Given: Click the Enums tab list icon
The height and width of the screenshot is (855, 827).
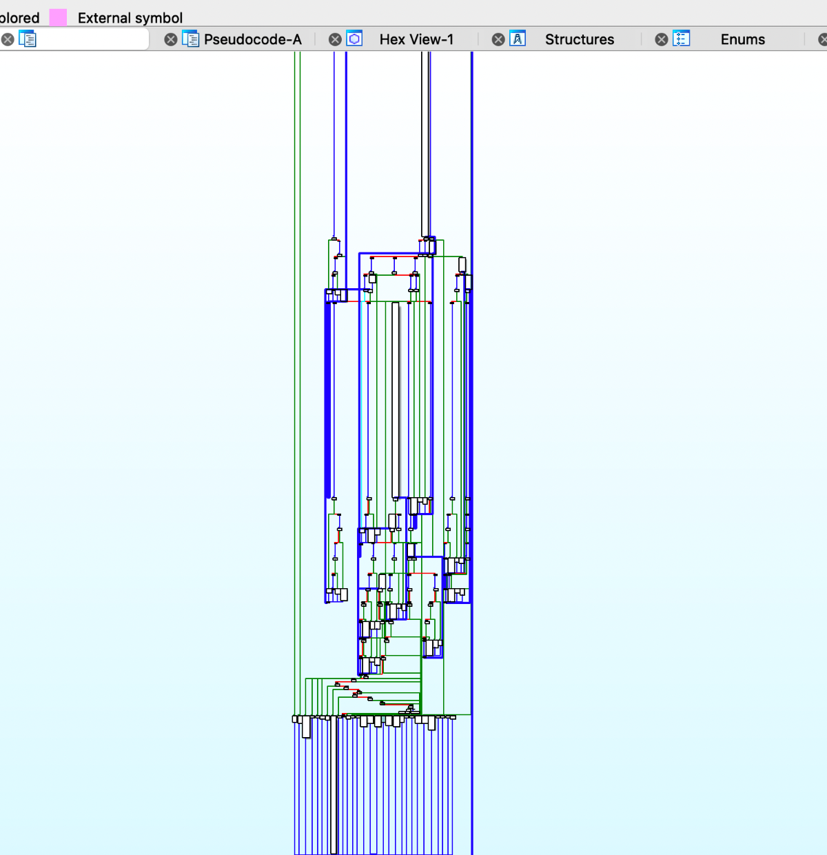Looking at the screenshot, I should (x=681, y=39).
